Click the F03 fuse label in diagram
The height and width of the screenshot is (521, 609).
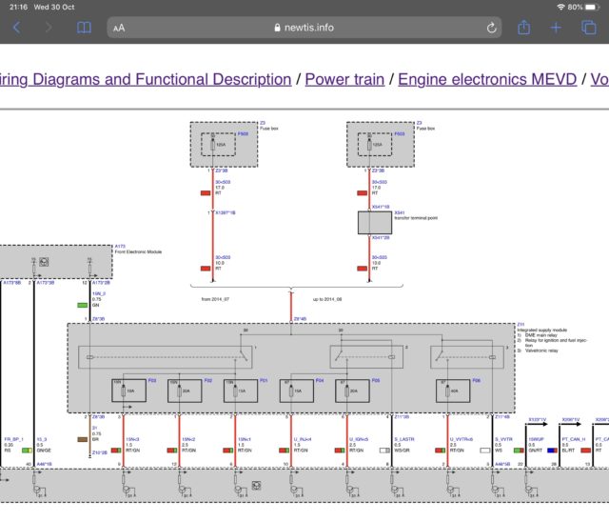tap(152, 380)
